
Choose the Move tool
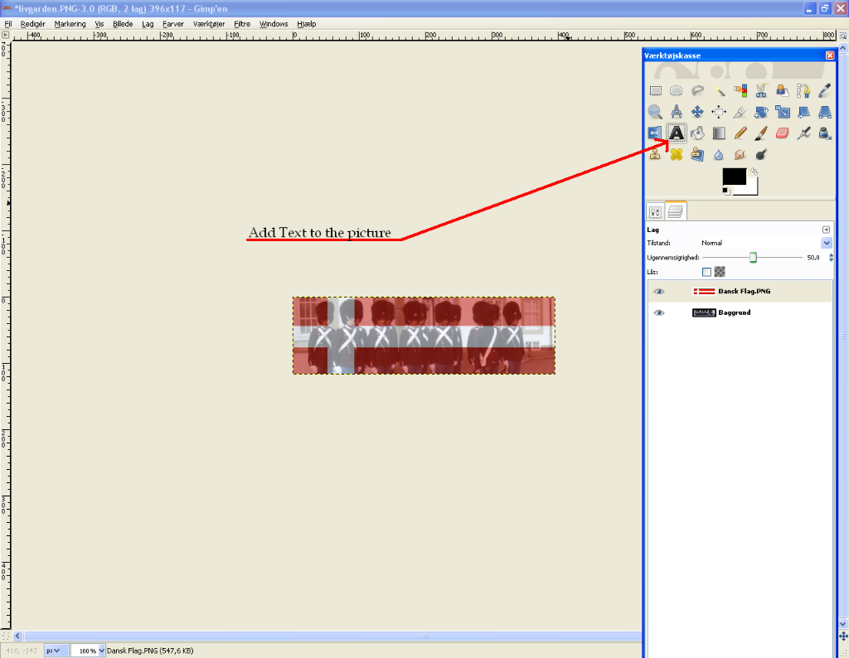coord(697,112)
